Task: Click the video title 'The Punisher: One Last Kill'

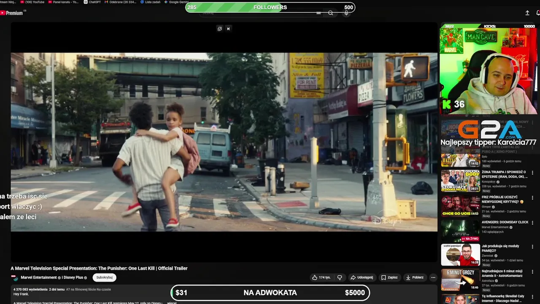Action: pyautogui.click(x=99, y=268)
